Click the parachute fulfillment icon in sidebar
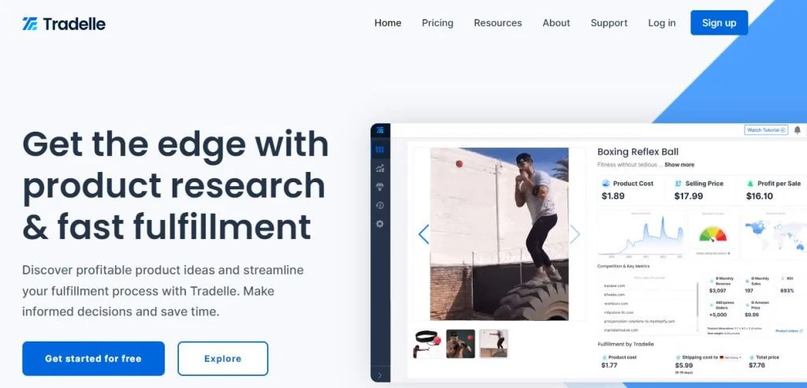The width and height of the screenshot is (807, 388). tap(380, 187)
